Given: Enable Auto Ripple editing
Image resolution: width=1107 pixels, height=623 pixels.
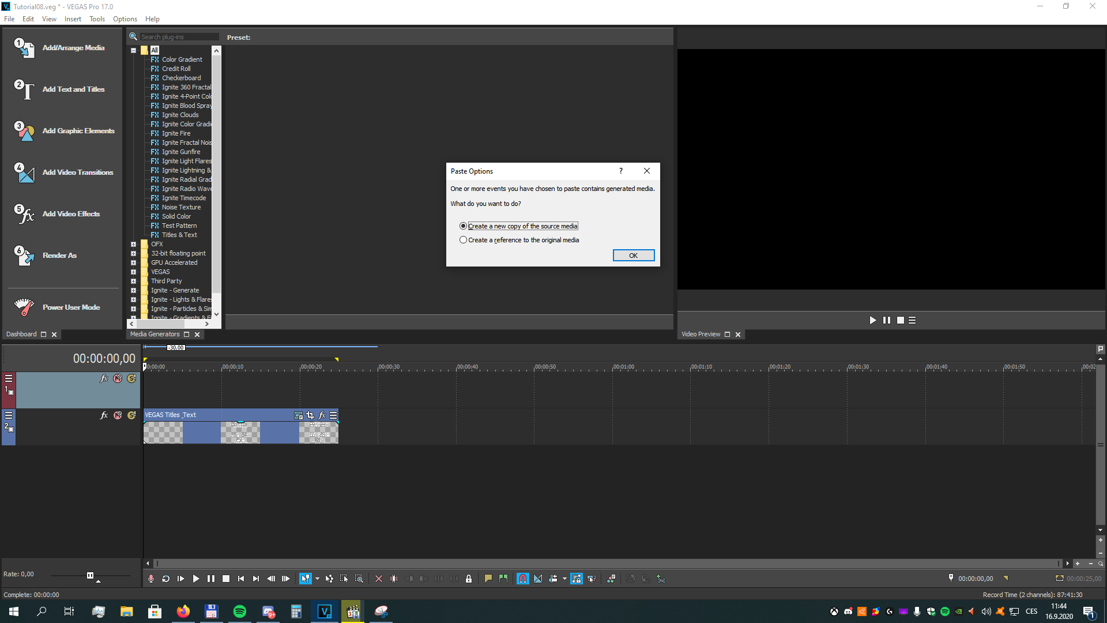Looking at the screenshot, I should [x=553, y=579].
